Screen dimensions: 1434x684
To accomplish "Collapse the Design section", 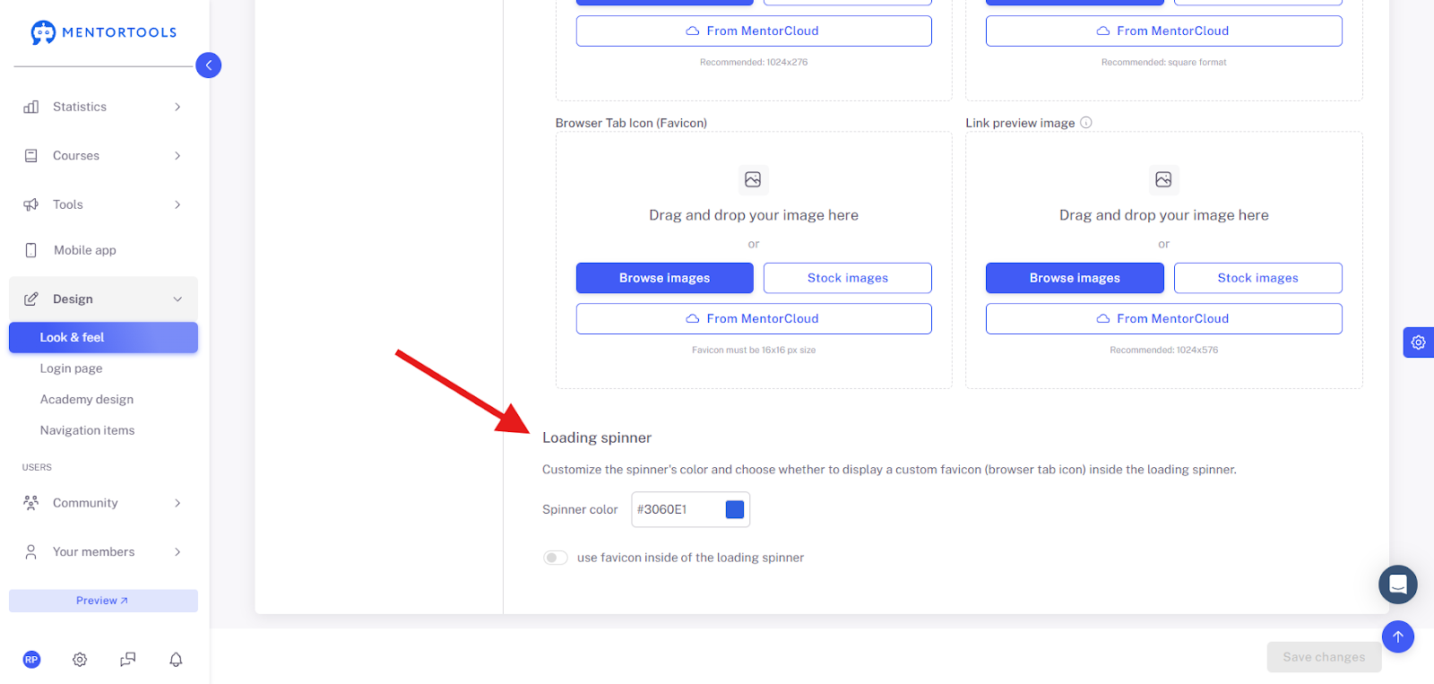I will tap(103, 299).
